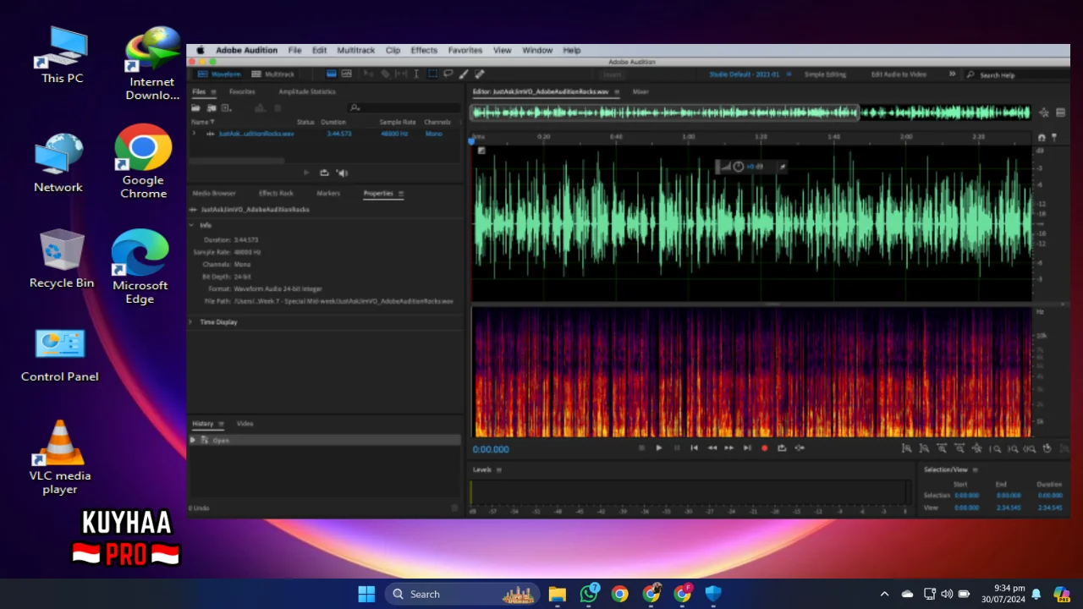Select the Lasso Selection tool
Screen dimensions: 1083x609
coord(448,74)
